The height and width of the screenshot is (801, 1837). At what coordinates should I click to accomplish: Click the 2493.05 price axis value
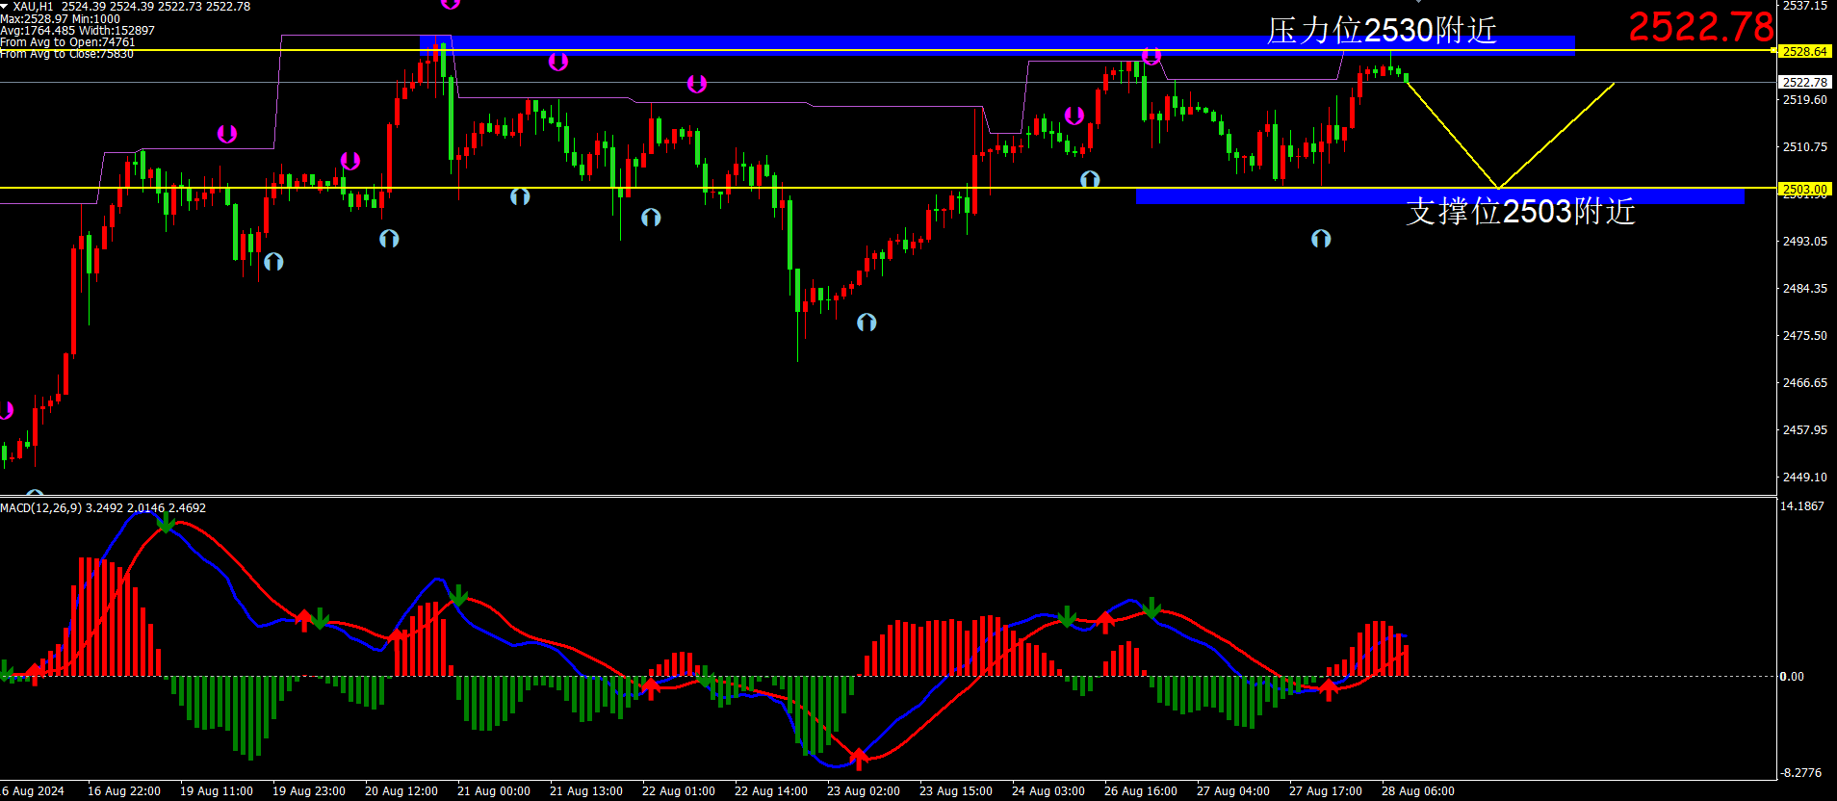tap(1804, 241)
